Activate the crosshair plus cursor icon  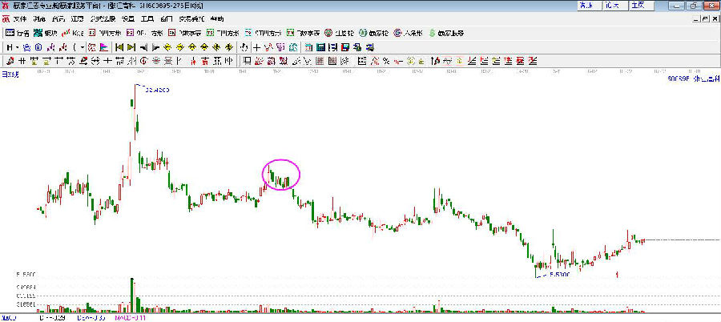pos(256,47)
